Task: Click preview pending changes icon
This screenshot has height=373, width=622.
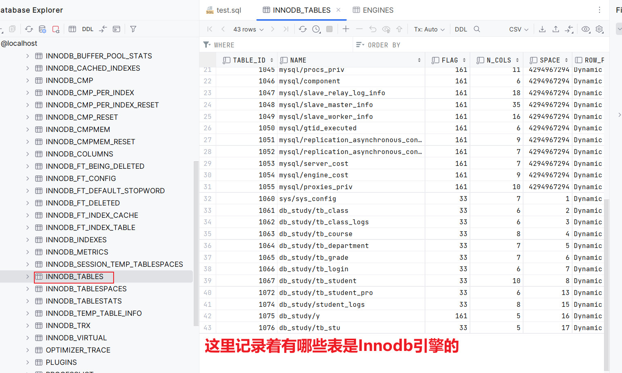Action: point(386,29)
